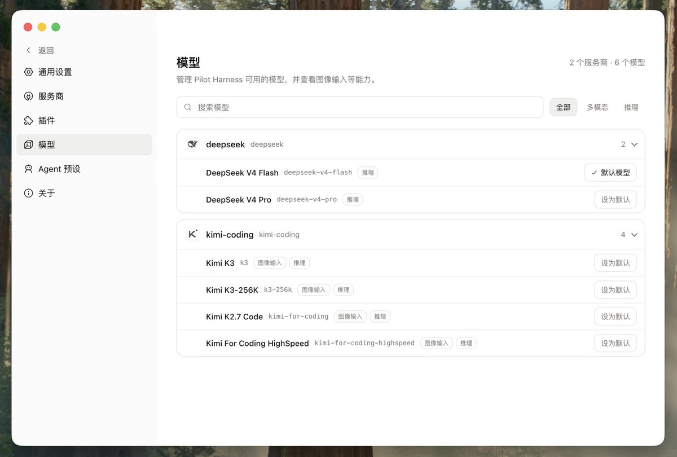The width and height of the screenshot is (677, 457).
Task: Set Kimi K2.7 Code as default
Action: [x=616, y=317]
